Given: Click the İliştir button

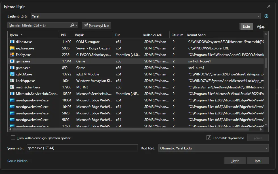Looking at the screenshot, I should coord(235,161).
